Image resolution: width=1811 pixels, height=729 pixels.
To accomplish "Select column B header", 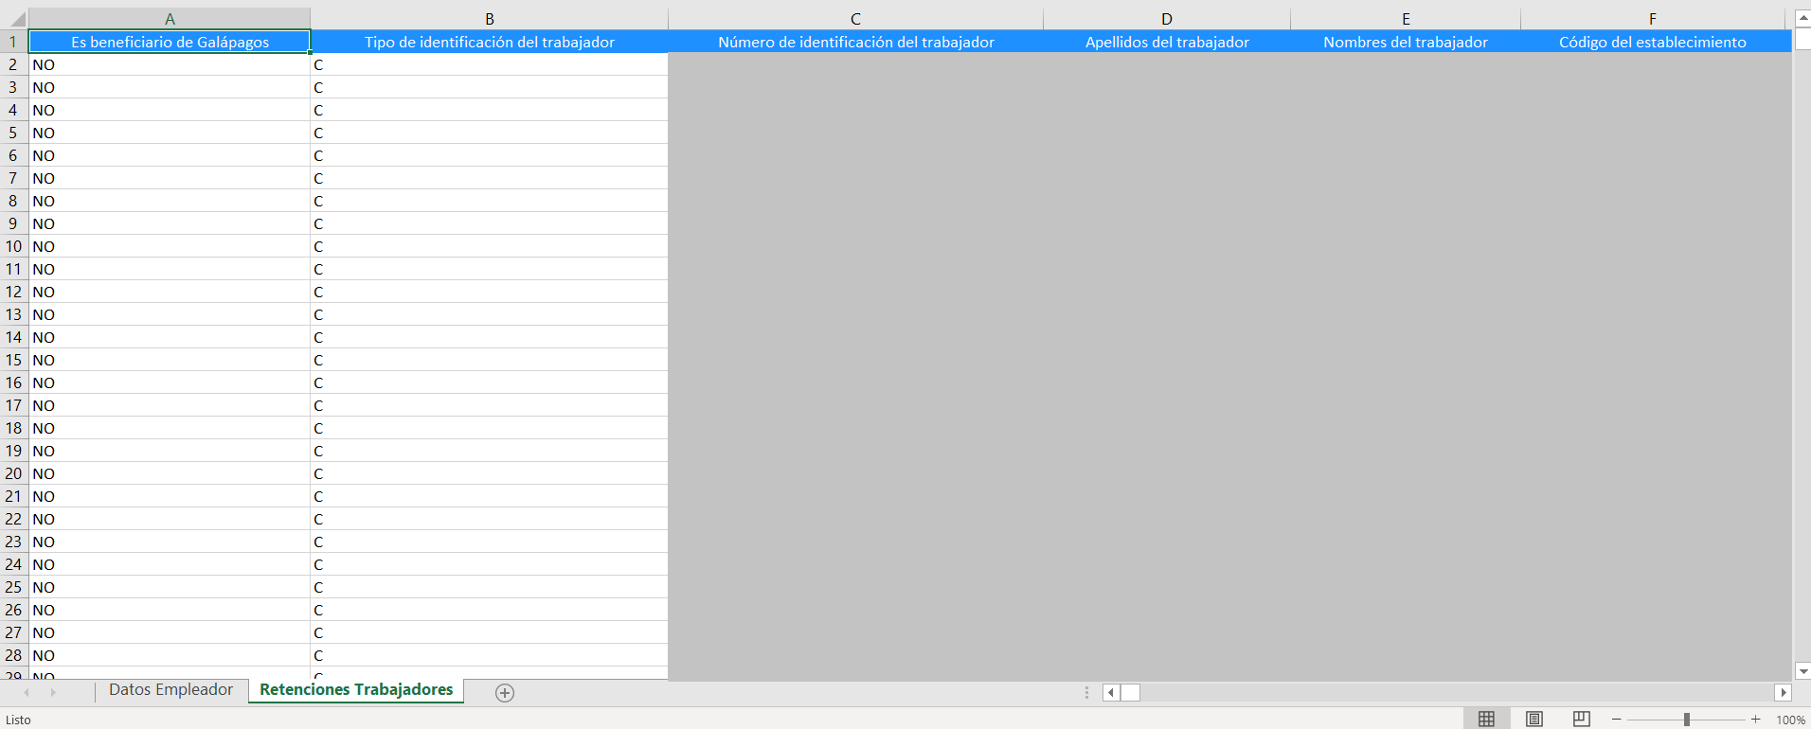I will (x=490, y=19).
